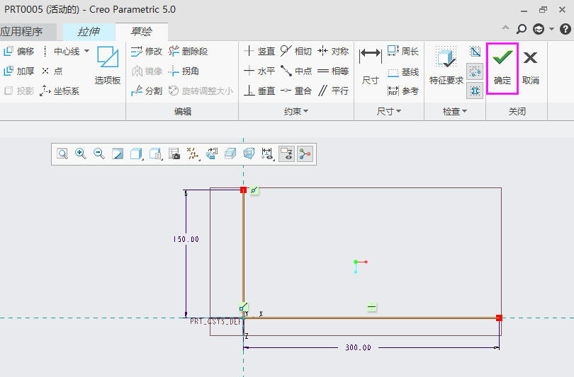Select the 参考 (Reference) dimension tool
Screen dimensions: 574x377
[x=403, y=91]
